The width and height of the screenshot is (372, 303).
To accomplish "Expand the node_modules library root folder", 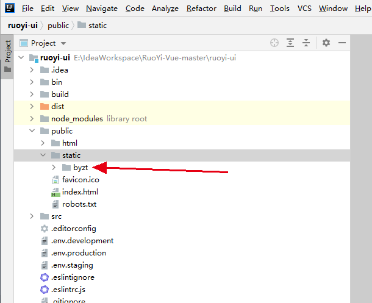I will click(32, 119).
